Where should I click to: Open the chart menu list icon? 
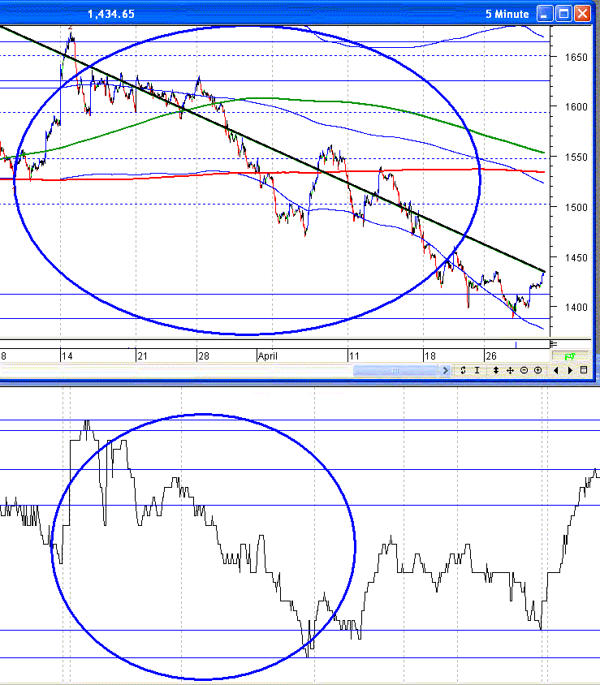(x=583, y=370)
